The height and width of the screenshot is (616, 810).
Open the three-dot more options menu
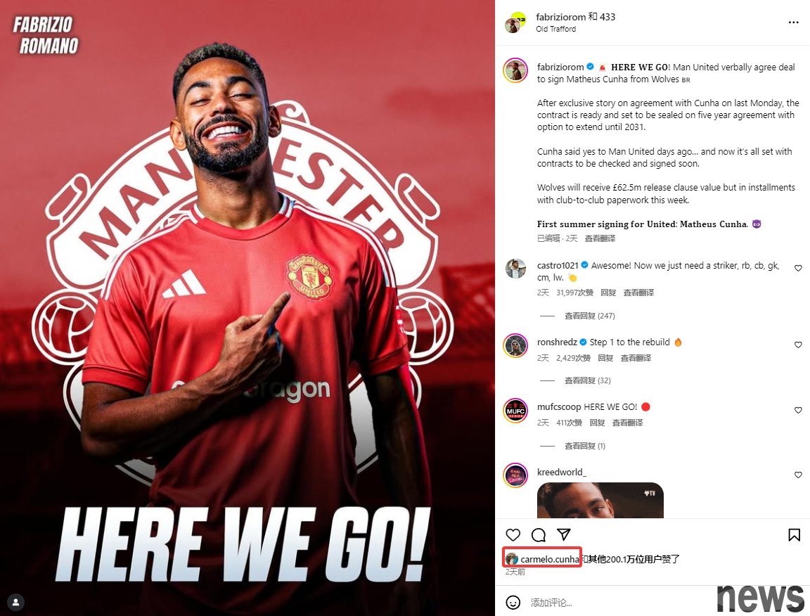click(x=793, y=23)
